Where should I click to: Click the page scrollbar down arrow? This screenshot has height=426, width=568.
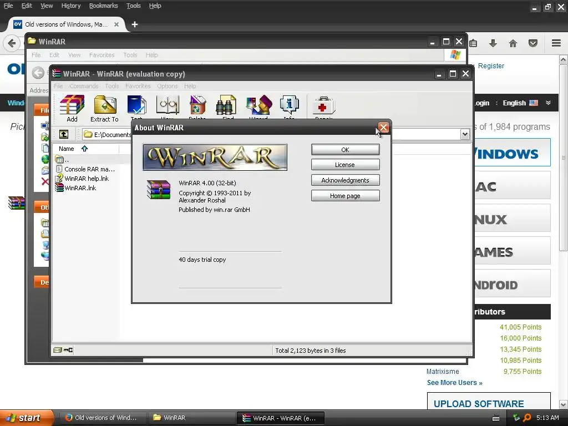[564, 404]
